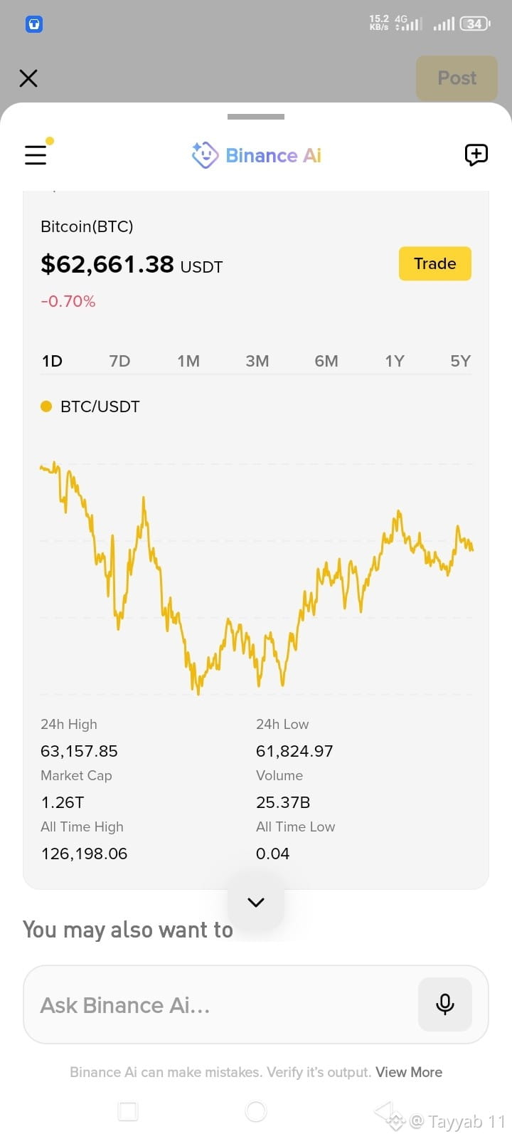
Task: Tap the microphone voice input icon
Action: [445, 1004]
